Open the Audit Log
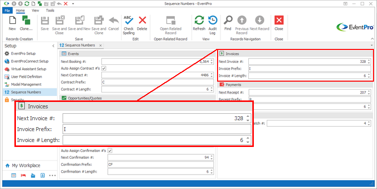 [213, 25]
